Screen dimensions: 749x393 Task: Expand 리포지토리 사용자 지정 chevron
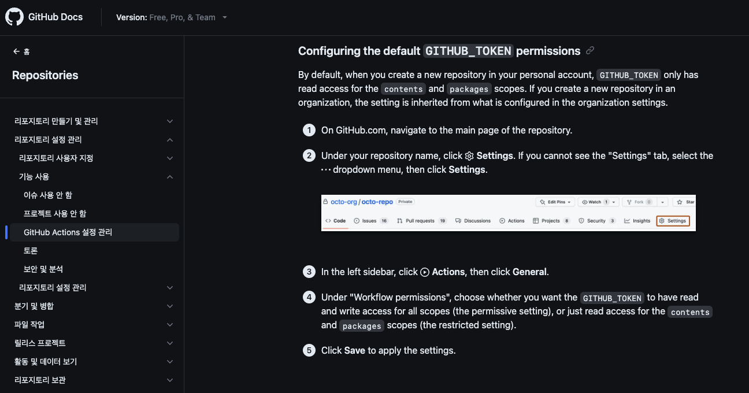tap(170, 158)
